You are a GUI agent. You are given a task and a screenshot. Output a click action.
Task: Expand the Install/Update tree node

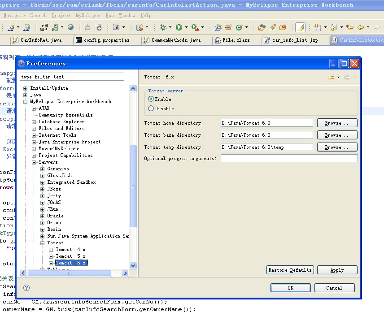26,88
